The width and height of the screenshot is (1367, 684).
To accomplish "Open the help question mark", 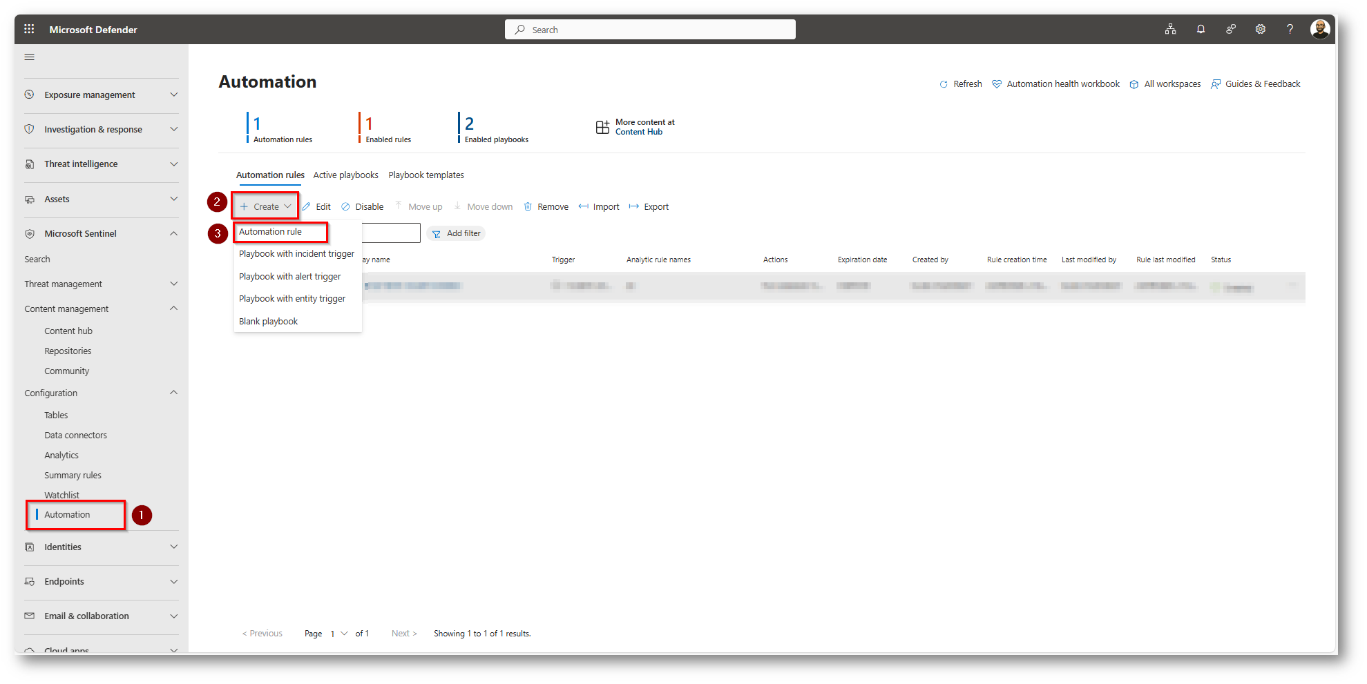I will 1290,29.
